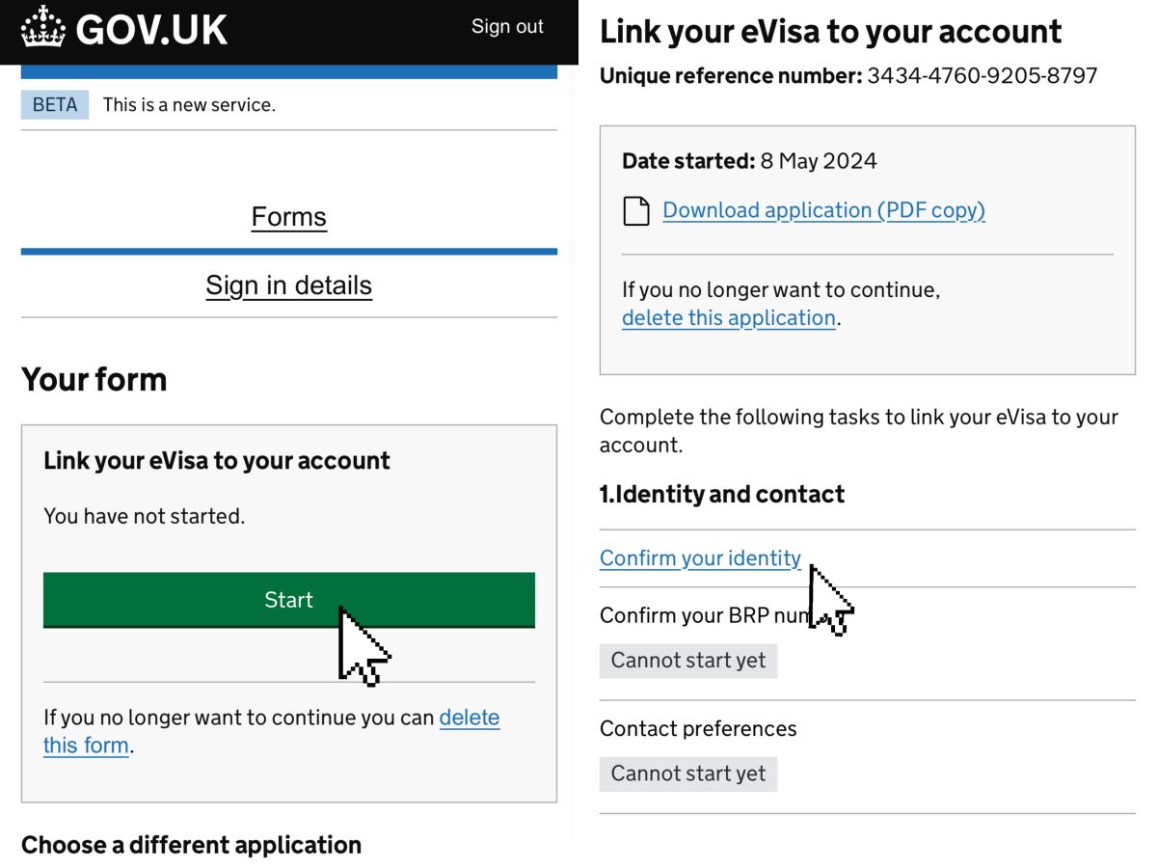Click the GOV.UK header text
The image size is (1157, 868).
pyautogui.click(x=151, y=30)
